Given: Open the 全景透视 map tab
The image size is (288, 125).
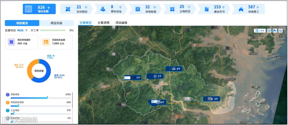Looking at the screenshot, I should click(103, 23).
